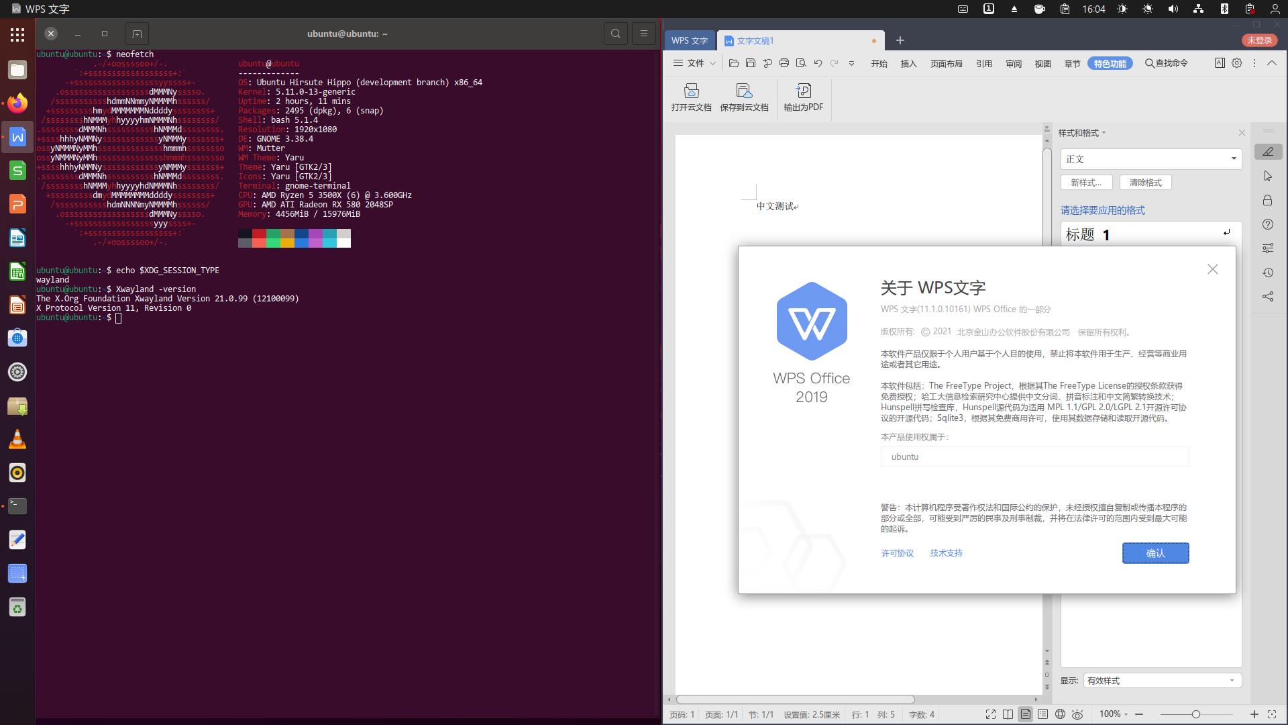Zoom out with the minus button
1288x725 pixels.
(1139, 714)
